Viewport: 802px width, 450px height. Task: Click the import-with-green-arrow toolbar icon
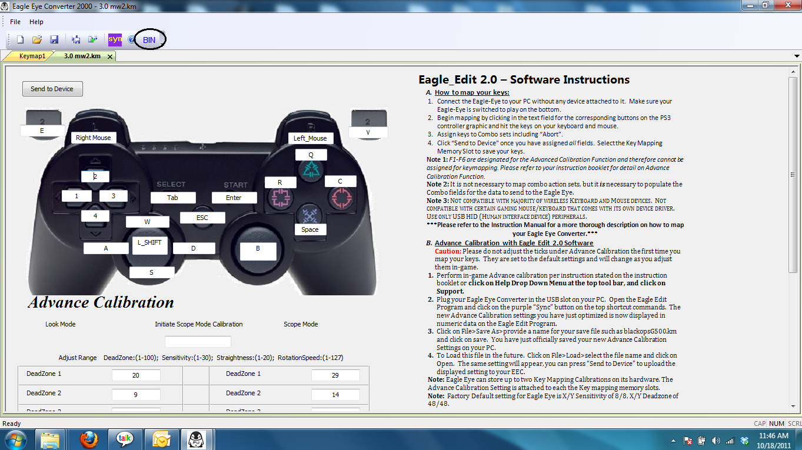tap(92, 39)
